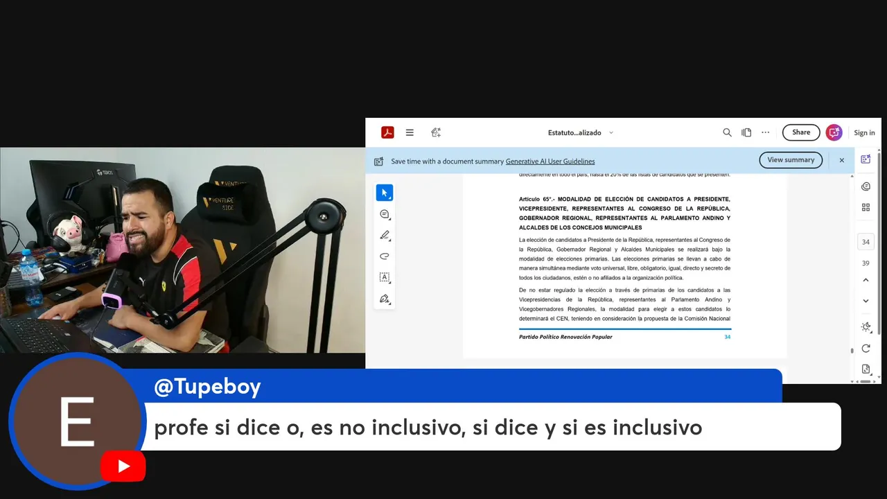Viewport: 887px width, 499px height.
Task: Select the signature pen tool
Action: [x=385, y=299]
